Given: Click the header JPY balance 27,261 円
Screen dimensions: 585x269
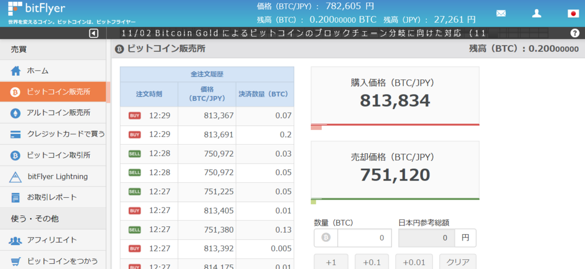Looking at the screenshot, I should 454,19.
